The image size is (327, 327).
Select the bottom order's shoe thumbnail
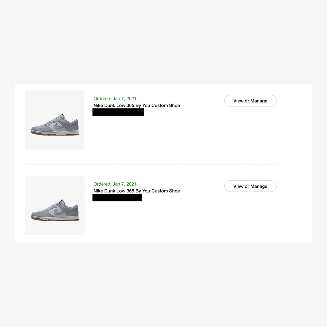[x=55, y=206]
